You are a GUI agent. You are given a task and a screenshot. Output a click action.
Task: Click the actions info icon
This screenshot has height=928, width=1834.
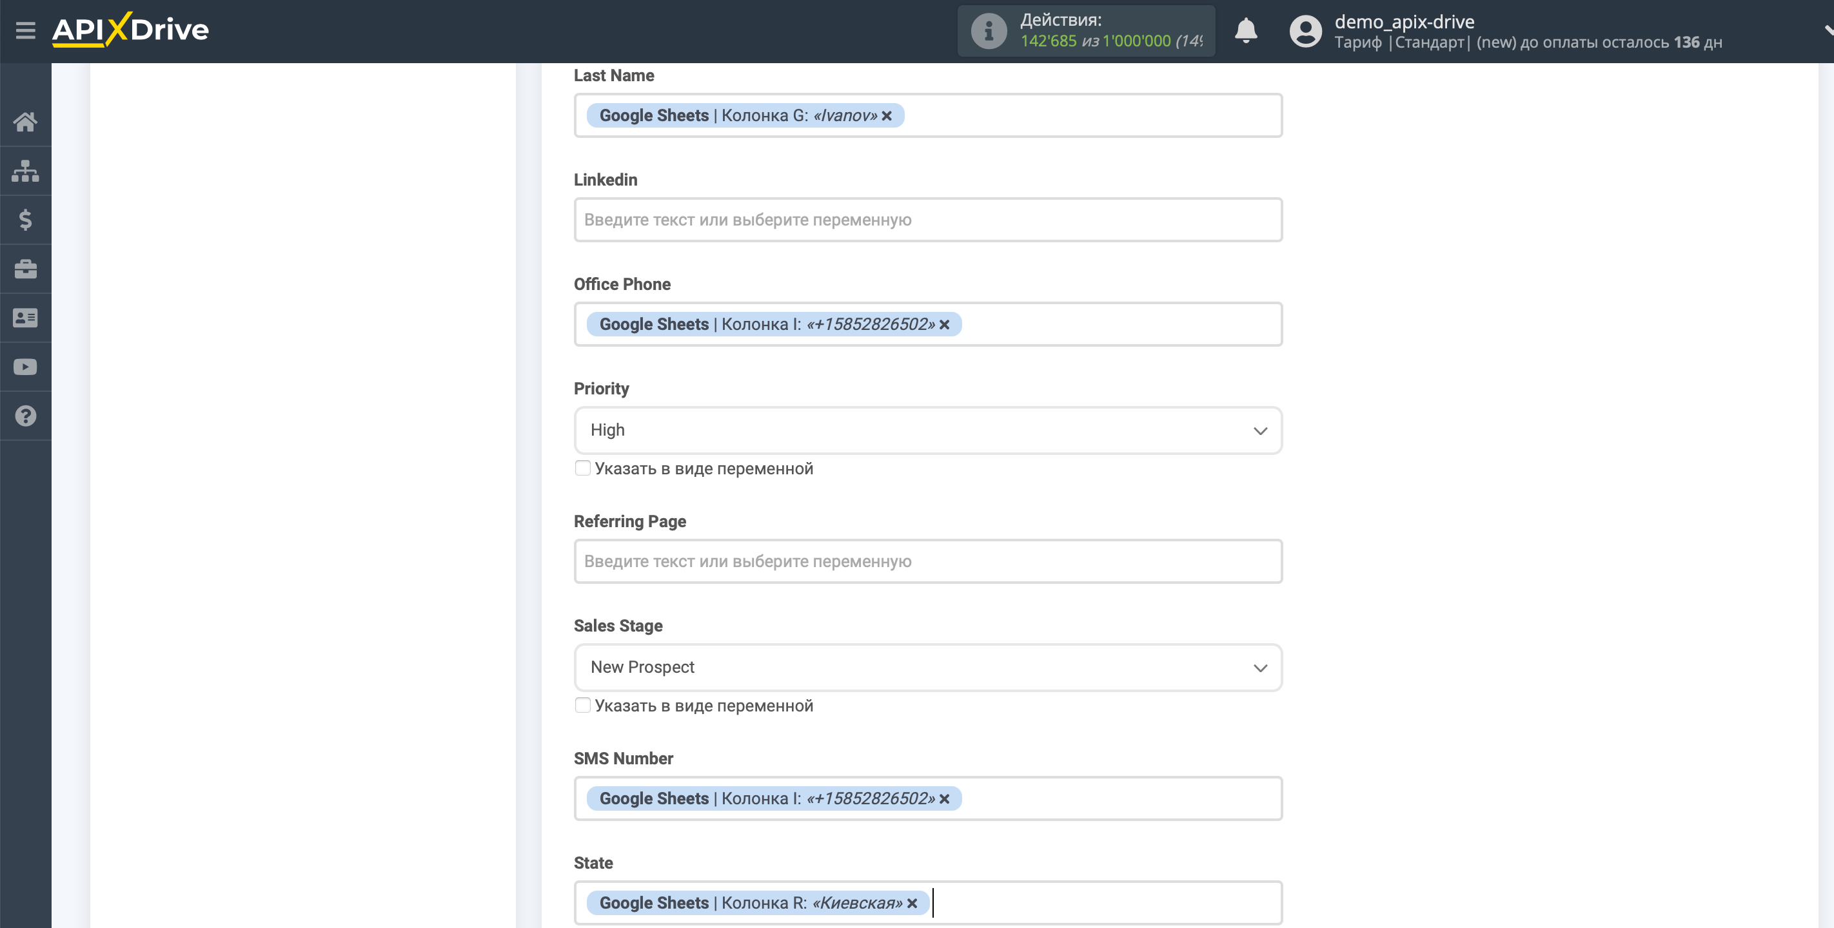click(x=989, y=32)
